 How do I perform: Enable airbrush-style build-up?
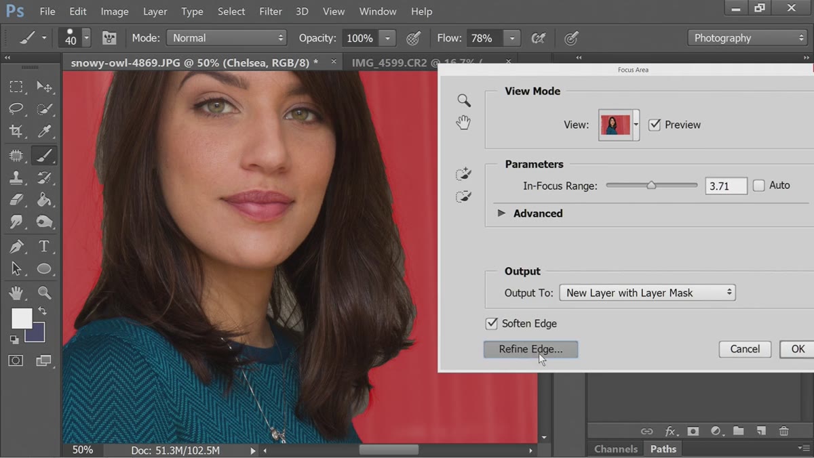click(539, 38)
